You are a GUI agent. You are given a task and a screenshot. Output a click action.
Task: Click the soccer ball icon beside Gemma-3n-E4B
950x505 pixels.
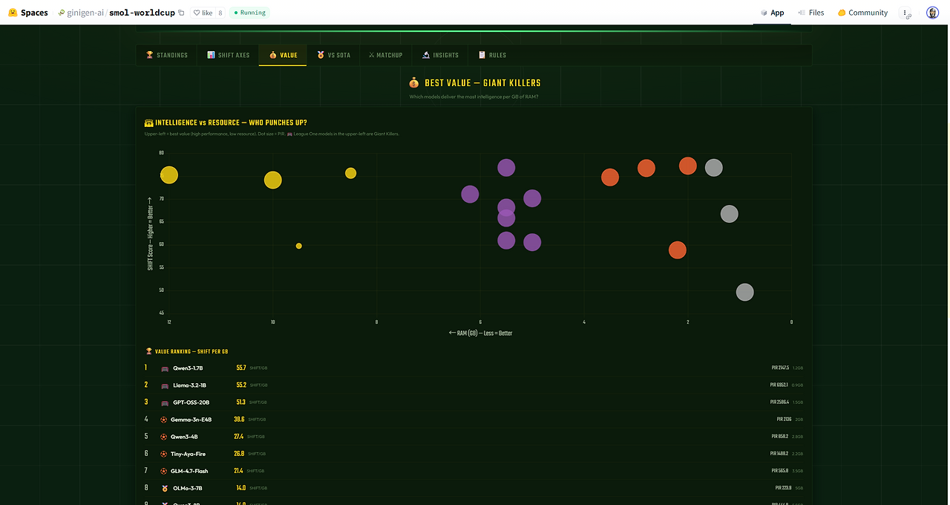163,420
